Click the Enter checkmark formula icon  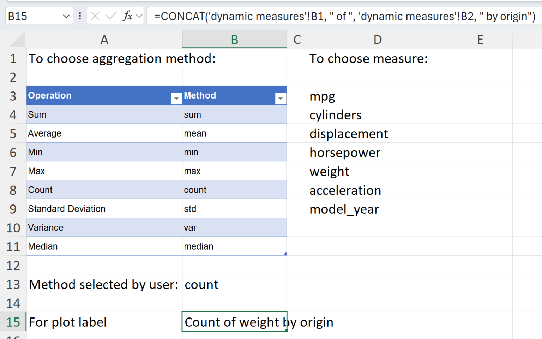111,16
